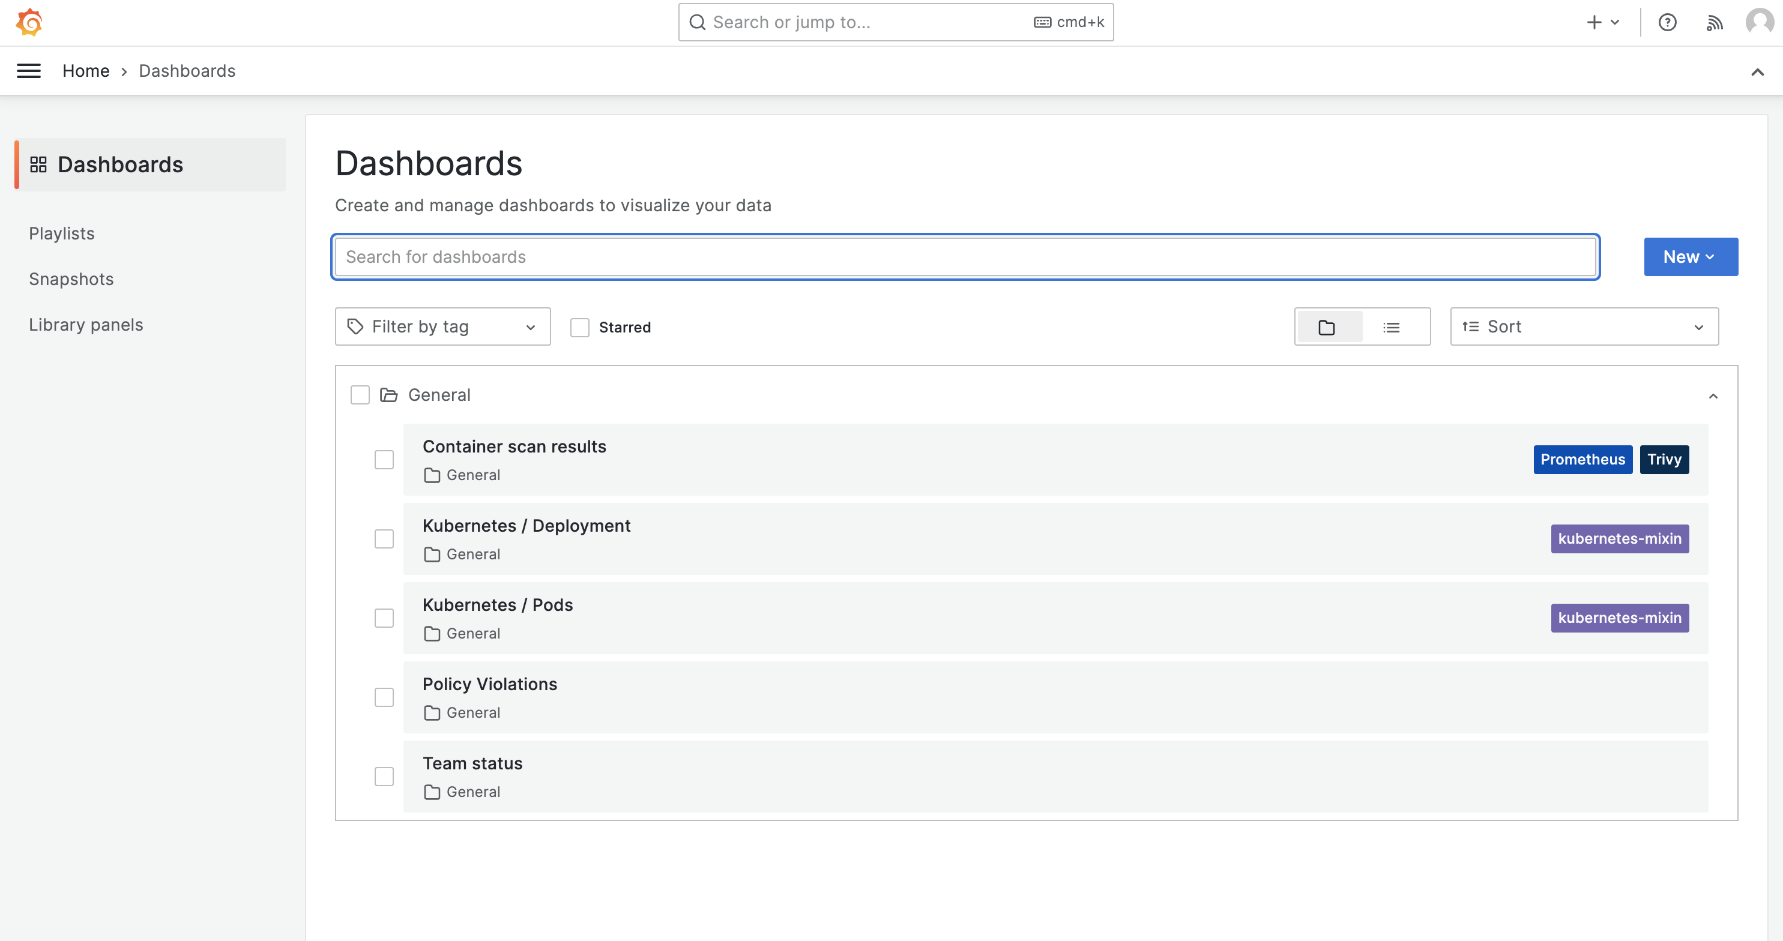
Task: Open Library panels in the sidebar
Action: tap(86, 325)
